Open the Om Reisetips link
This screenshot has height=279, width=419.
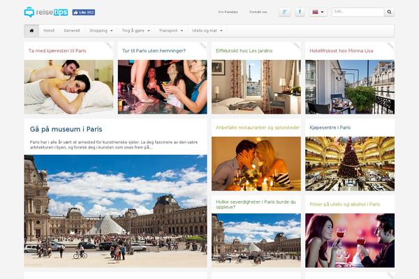coord(228,12)
